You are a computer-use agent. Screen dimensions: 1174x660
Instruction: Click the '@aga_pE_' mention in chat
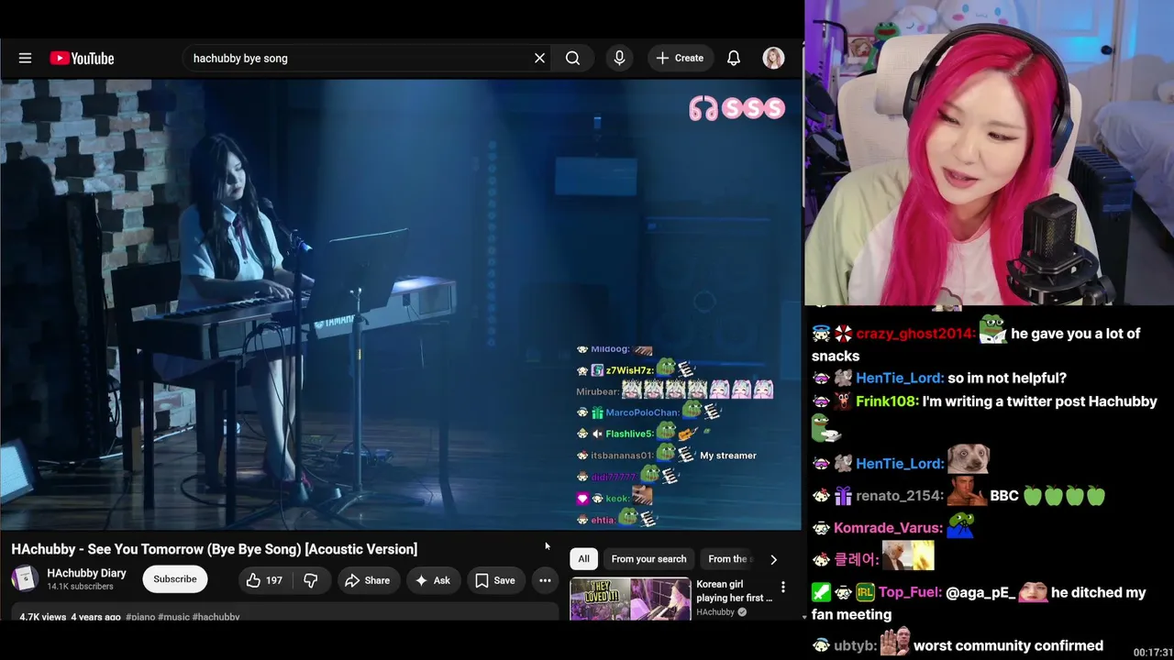[x=980, y=593]
